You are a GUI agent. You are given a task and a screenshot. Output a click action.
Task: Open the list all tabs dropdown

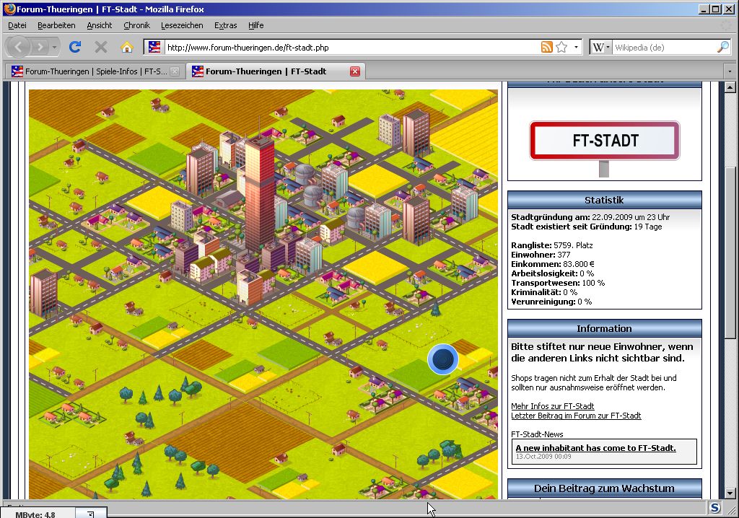point(730,71)
